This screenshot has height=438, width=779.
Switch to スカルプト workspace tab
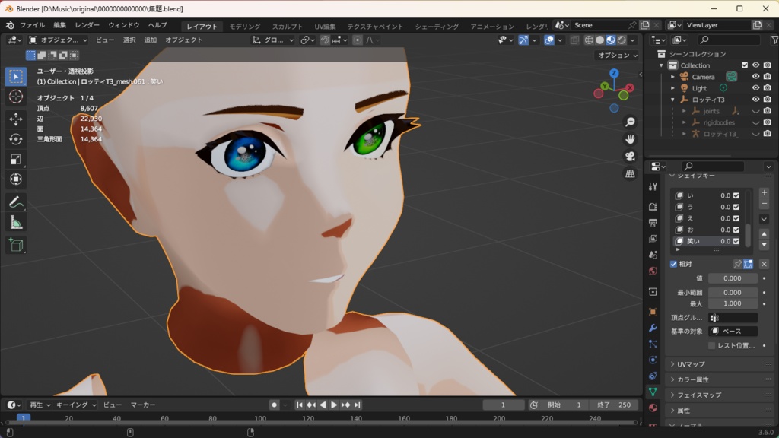(287, 26)
